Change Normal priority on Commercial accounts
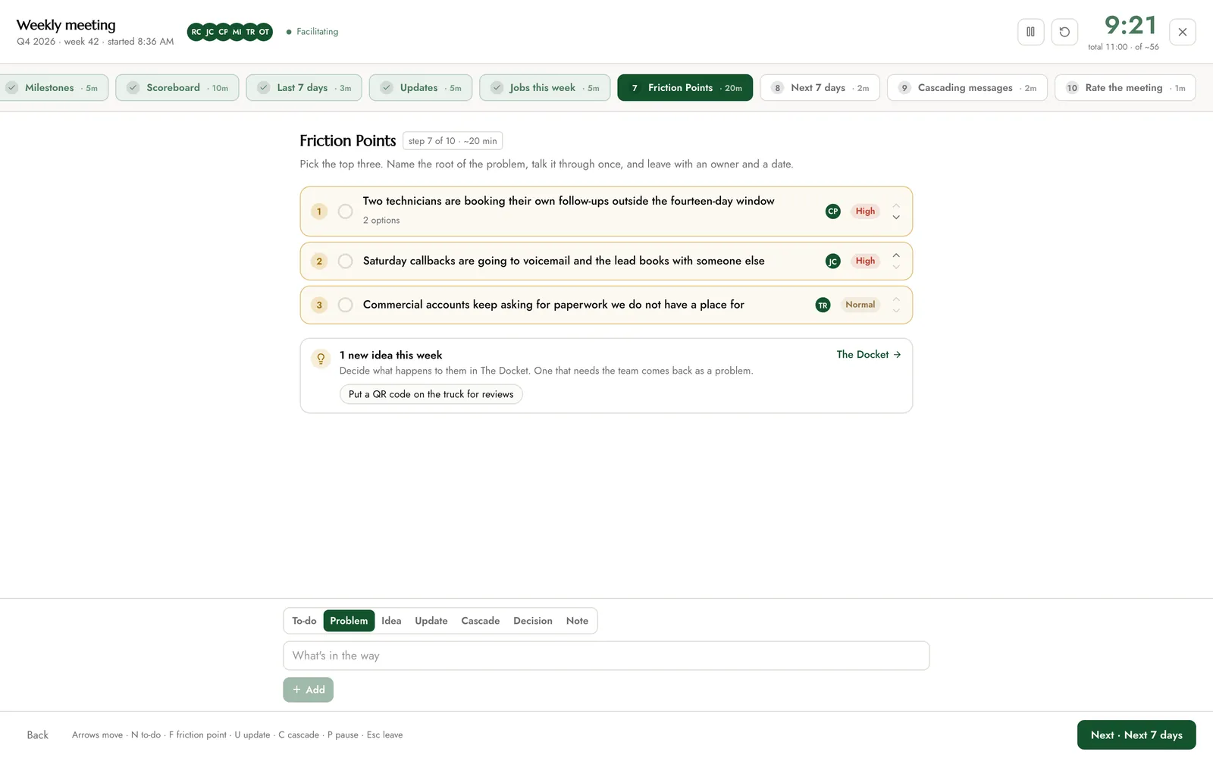The height and width of the screenshot is (758, 1213). (860, 305)
